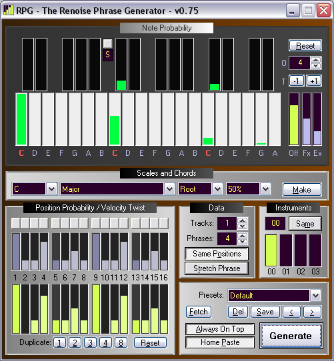Toggle the Same Positions option
The height and width of the screenshot is (361, 334).
[217, 254]
